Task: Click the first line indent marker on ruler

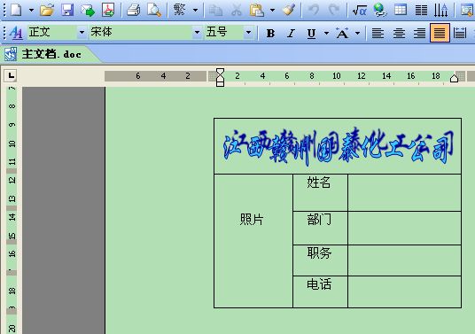Action: tap(221, 72)
